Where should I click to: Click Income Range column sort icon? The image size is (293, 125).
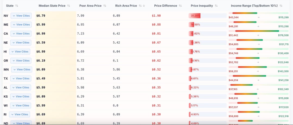281,6
